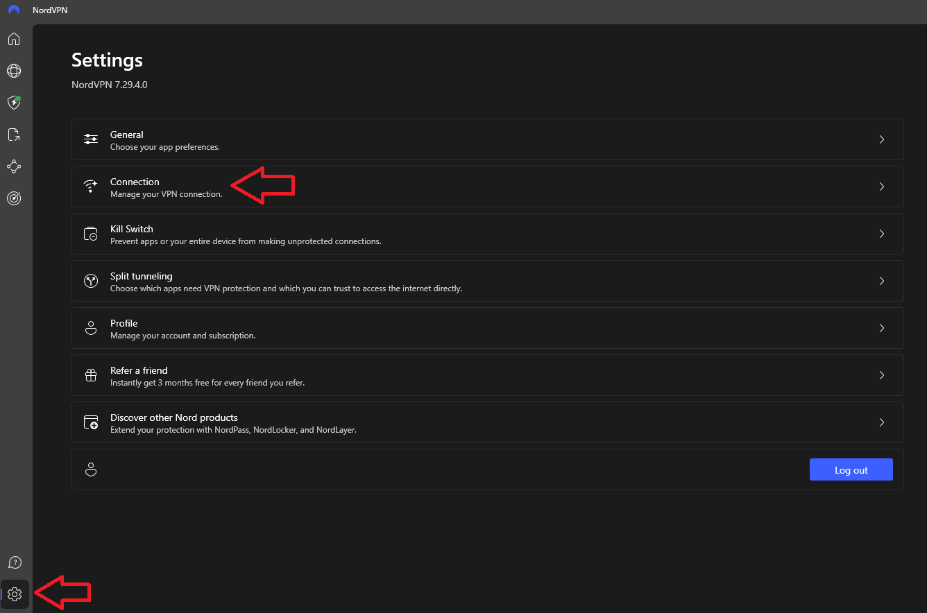This screenshot has height=613, width=927.
Task: Open the Threat Protection shield icon in sidebar
Action: (x=14, y=103)
